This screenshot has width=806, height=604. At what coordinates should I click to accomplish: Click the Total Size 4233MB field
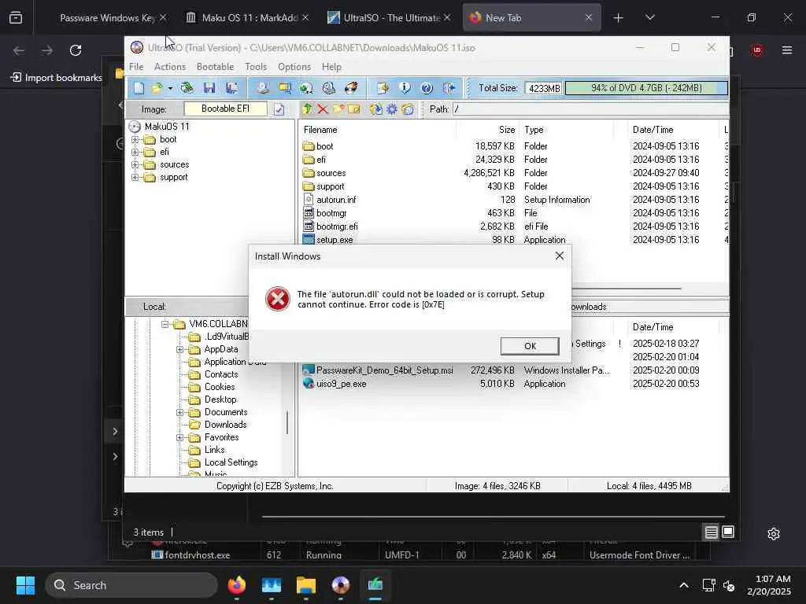point(544,88)
